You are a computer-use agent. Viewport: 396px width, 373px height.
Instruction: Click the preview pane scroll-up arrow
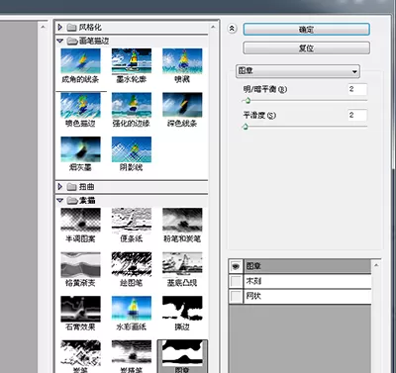coord(43,27)
